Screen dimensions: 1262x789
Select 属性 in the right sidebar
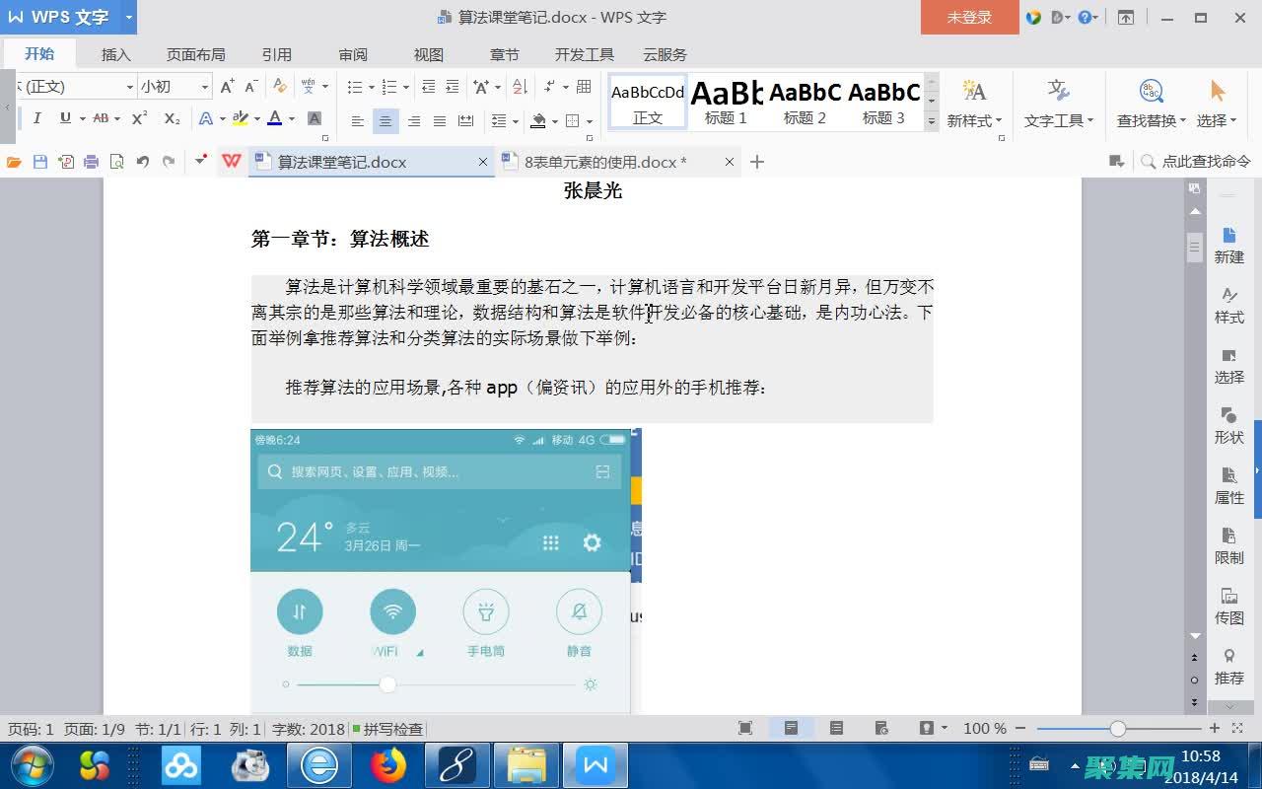[x=1228, y=487]
